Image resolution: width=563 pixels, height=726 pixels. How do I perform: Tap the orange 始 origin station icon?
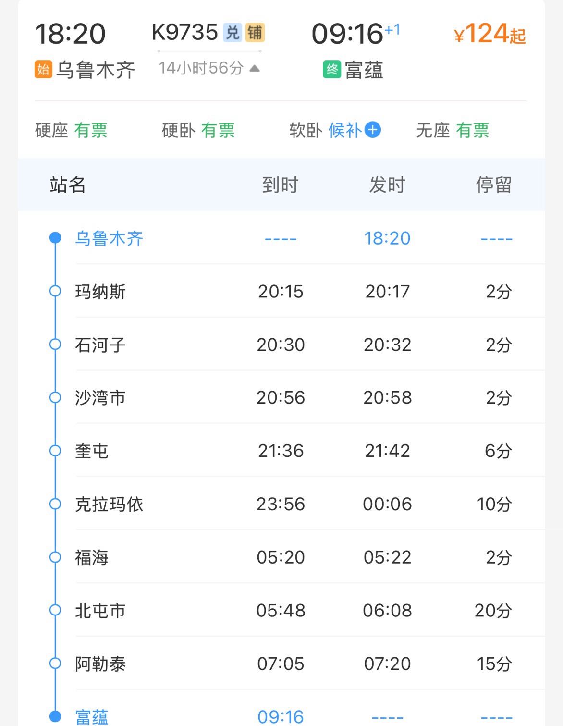coord(43,69)
